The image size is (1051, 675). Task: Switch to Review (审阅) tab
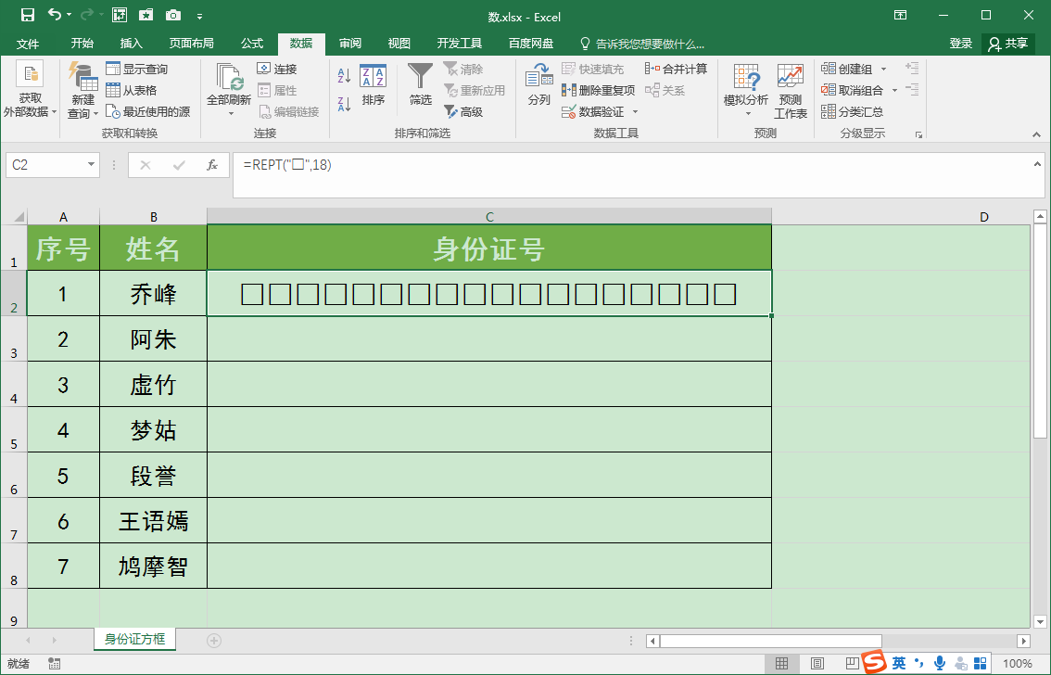point(350,44)
